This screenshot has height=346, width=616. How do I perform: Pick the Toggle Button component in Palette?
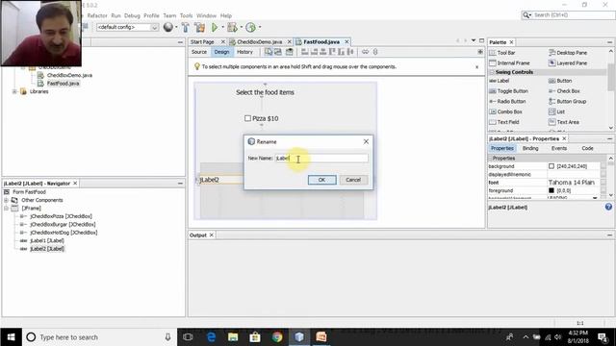tap(509, 91)
